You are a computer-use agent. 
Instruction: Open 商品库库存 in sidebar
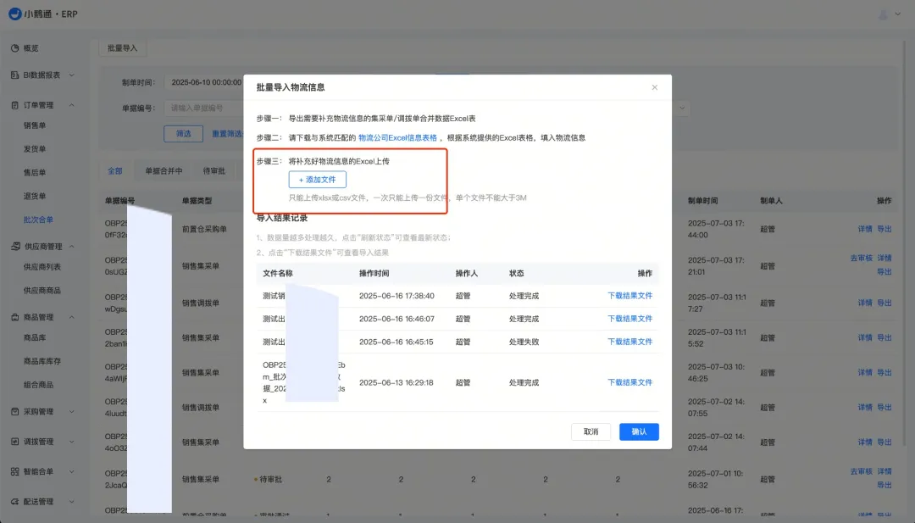pos(42,361)
